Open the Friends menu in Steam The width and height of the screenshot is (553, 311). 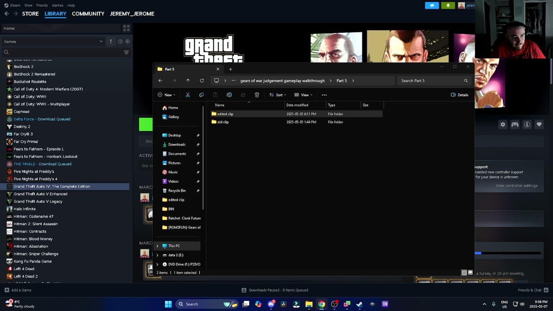point(42,5)
